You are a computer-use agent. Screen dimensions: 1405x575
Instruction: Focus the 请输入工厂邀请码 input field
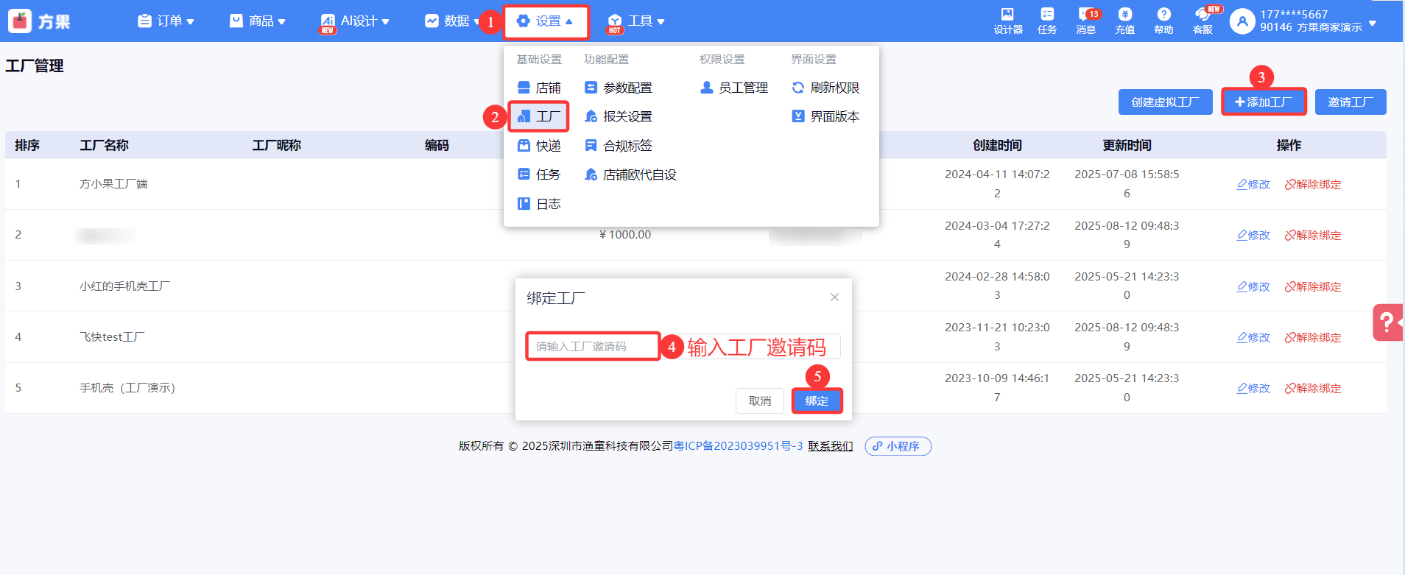[x=683, y=347]
